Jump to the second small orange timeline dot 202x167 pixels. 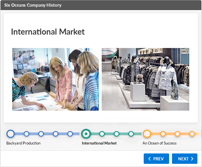tap(177, 134)
